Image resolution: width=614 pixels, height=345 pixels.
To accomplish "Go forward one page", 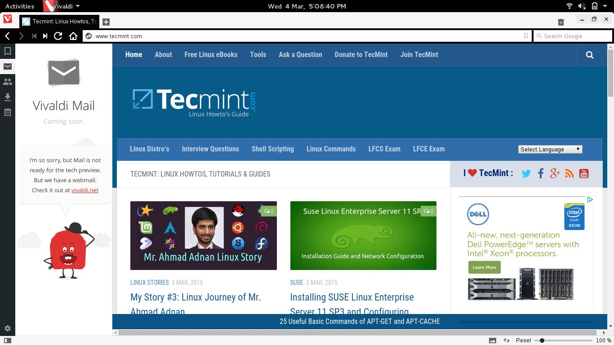I will 21,36.
